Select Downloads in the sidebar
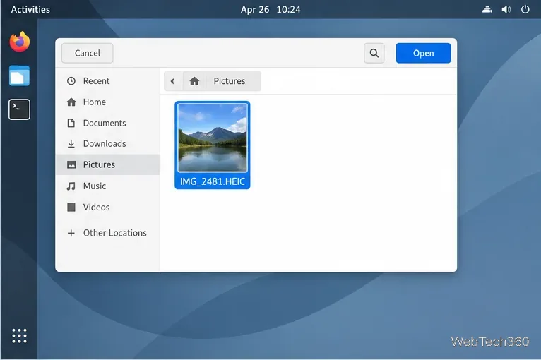The width and height of the screenshot is (541, 360). pyautogui.click(x=107, y=144)
